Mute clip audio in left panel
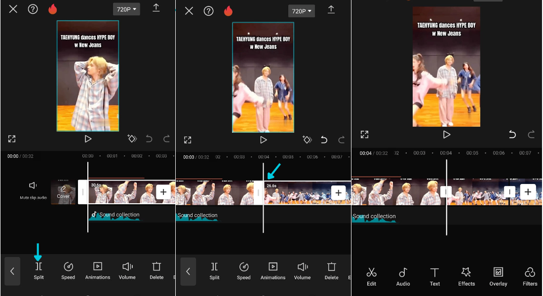Image resolution: width=543 pixels, height=296 pixels. pyautogui.click(x=33, y=190)
